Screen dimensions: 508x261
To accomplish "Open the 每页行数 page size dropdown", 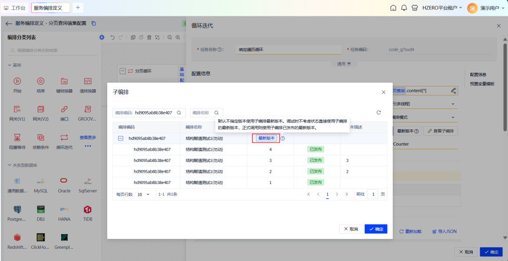I will click(143, 194).
